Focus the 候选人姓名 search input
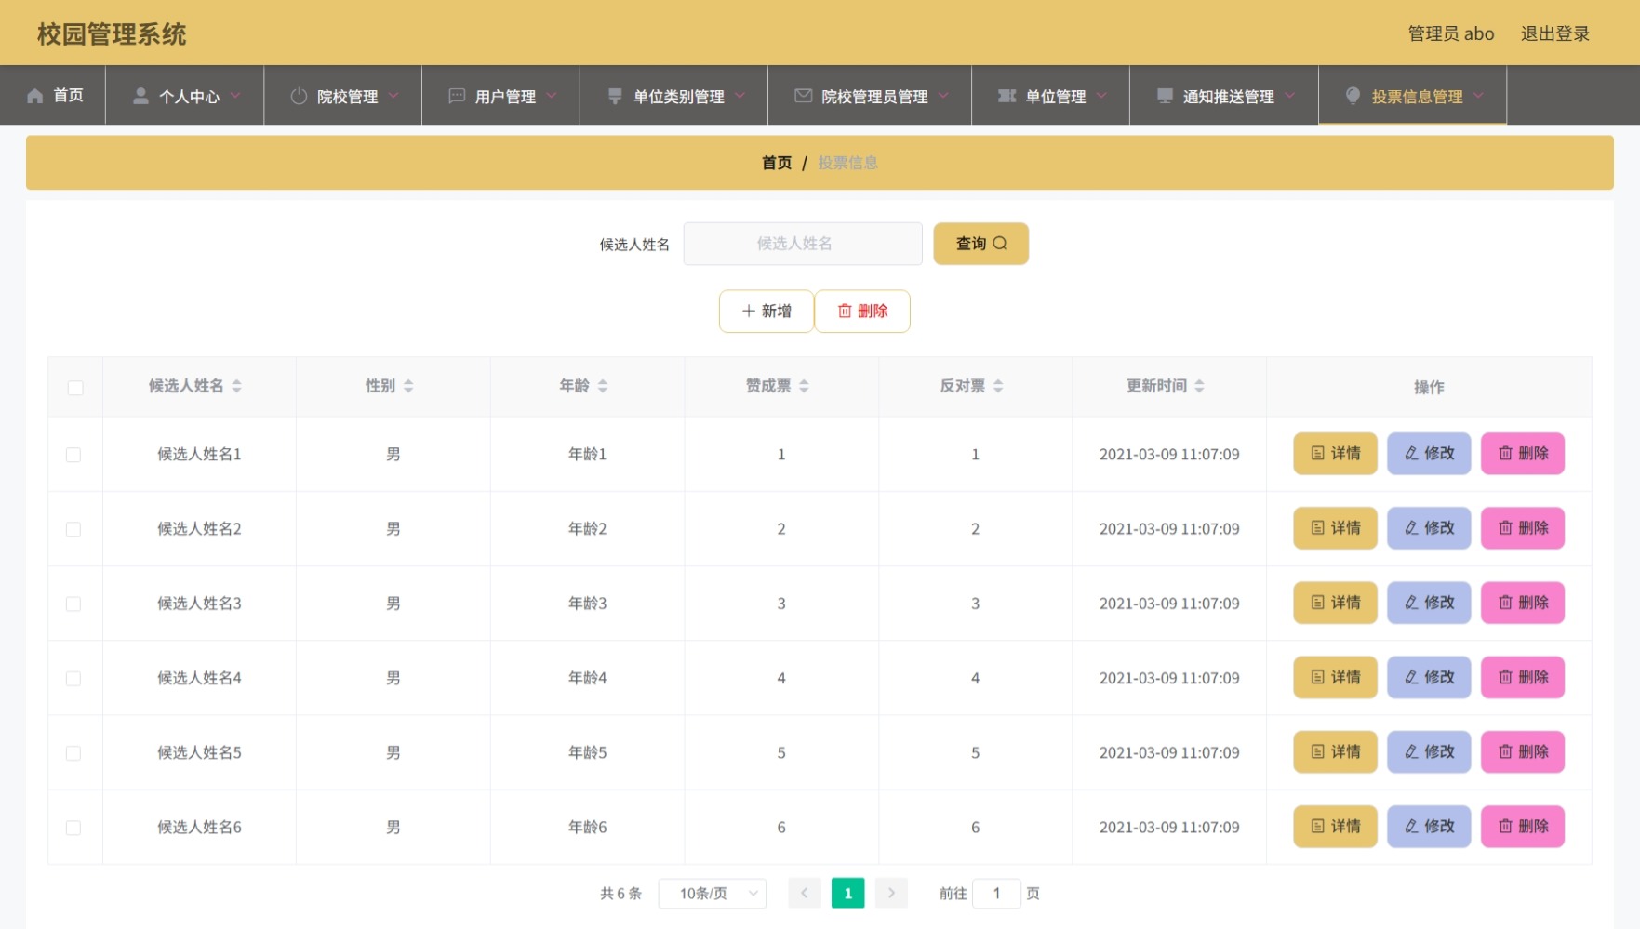1640x929 pixels. pos(803,244)
